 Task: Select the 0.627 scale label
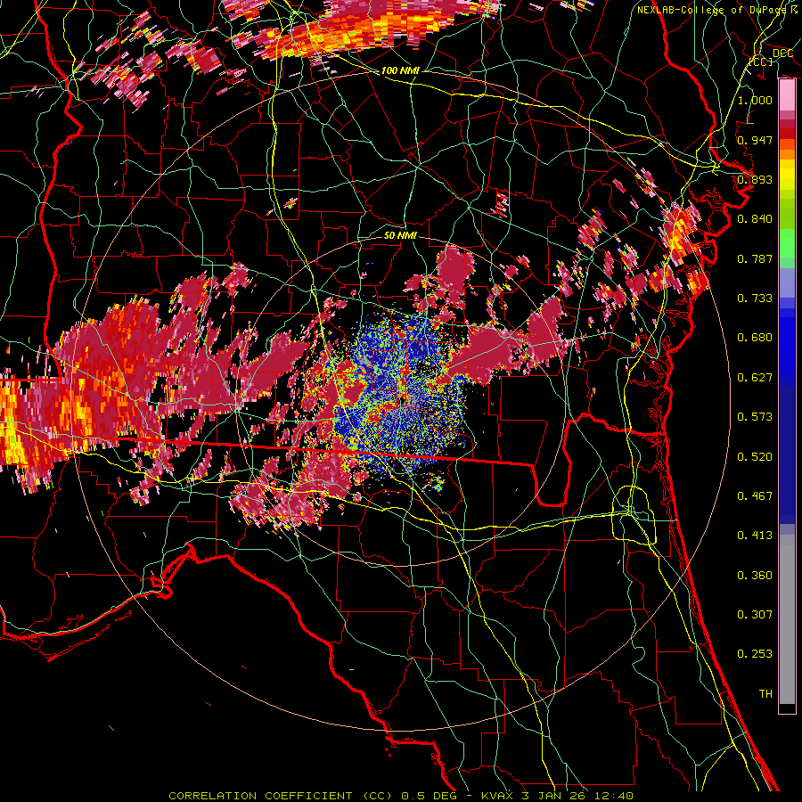coord(755,378)
